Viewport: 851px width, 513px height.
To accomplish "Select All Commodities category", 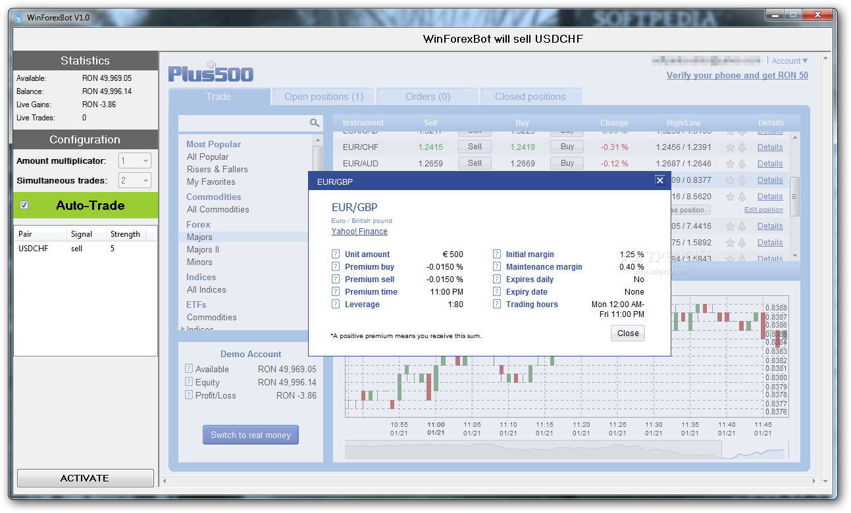I will pos(218,209).
